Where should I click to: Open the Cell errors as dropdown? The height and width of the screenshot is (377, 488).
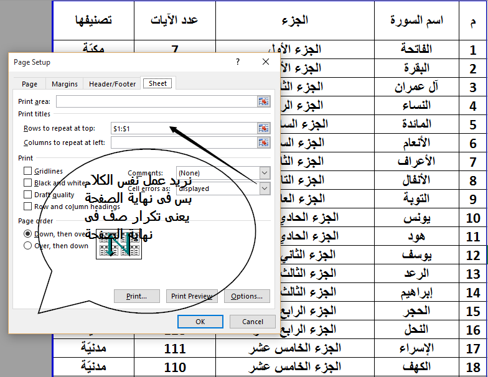point(265,188)
